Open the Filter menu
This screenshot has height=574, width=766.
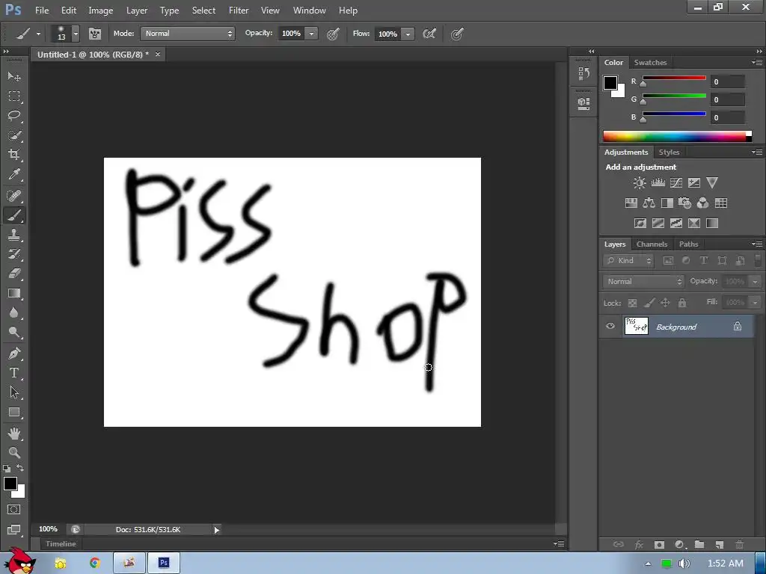(x=239, y=10)
